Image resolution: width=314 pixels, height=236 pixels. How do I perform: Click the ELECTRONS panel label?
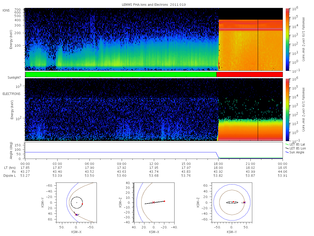[x=12, y=94]
